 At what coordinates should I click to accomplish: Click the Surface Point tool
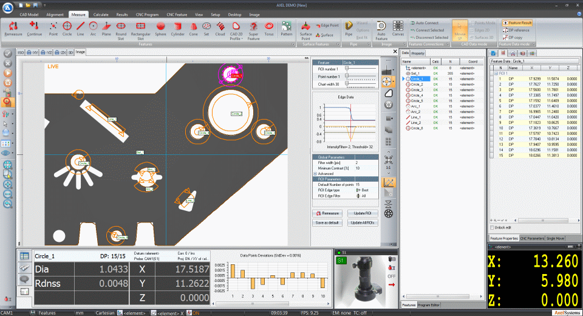[305, 28]
